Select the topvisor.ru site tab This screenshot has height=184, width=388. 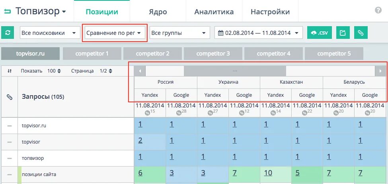tap(30, 54)
